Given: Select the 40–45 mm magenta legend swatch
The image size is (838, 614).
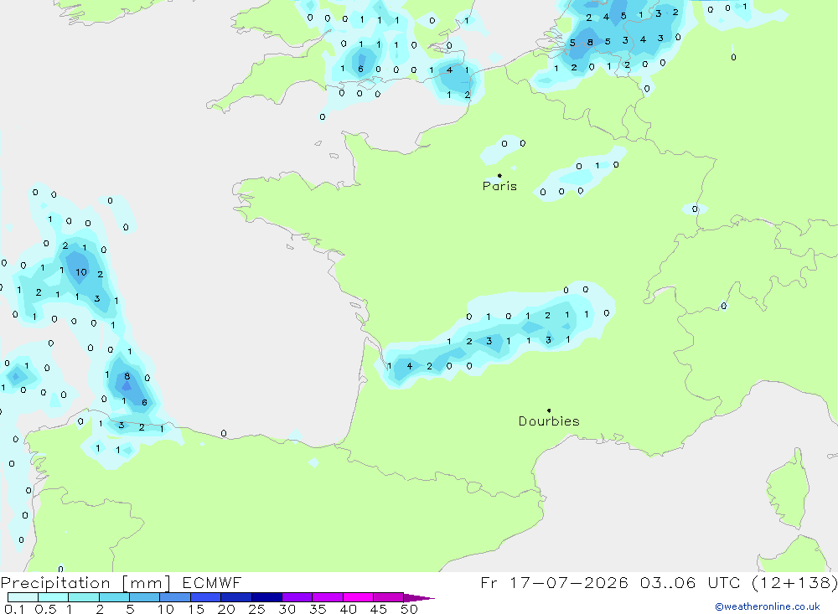Looking at the screenshot, I should coord(358,597).
